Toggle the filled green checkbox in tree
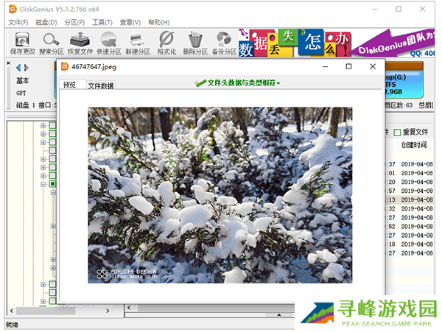The image size is (442, 332). tap(52, 183)
